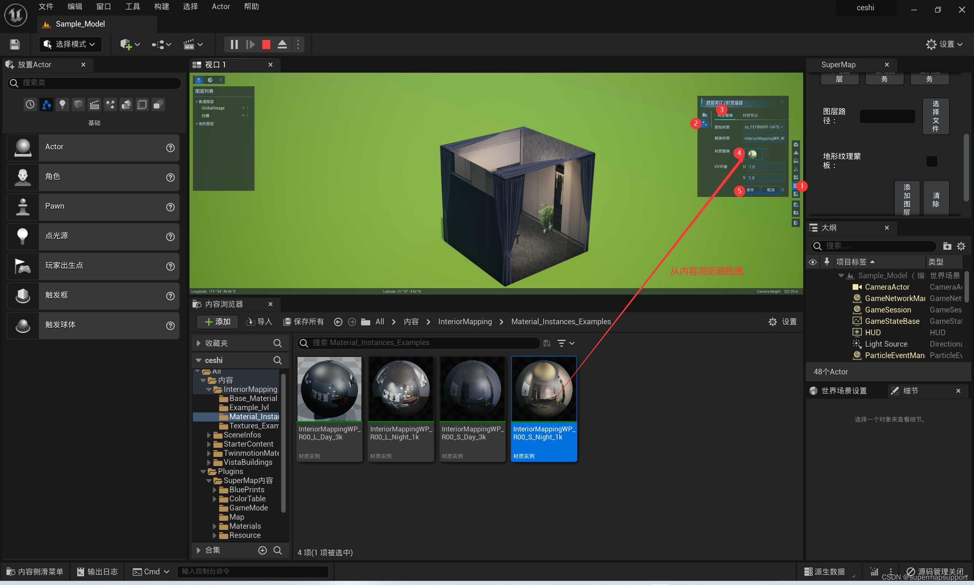Open the Visual Effects category icon

pos(110,105)
